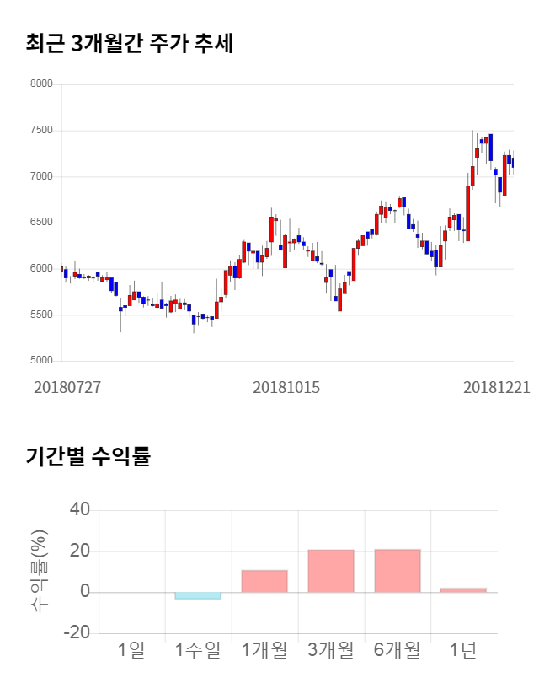Select the 1주일 negative cyan bar

pyautogui.click(x=198, y=596)
